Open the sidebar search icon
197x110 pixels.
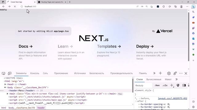tap(193, 12)
